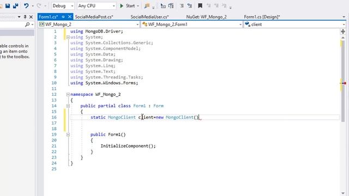Click the editor vertical scrollbar thumb
The height and width of the screenshot is (196, 349).
(x=343, y=81)
